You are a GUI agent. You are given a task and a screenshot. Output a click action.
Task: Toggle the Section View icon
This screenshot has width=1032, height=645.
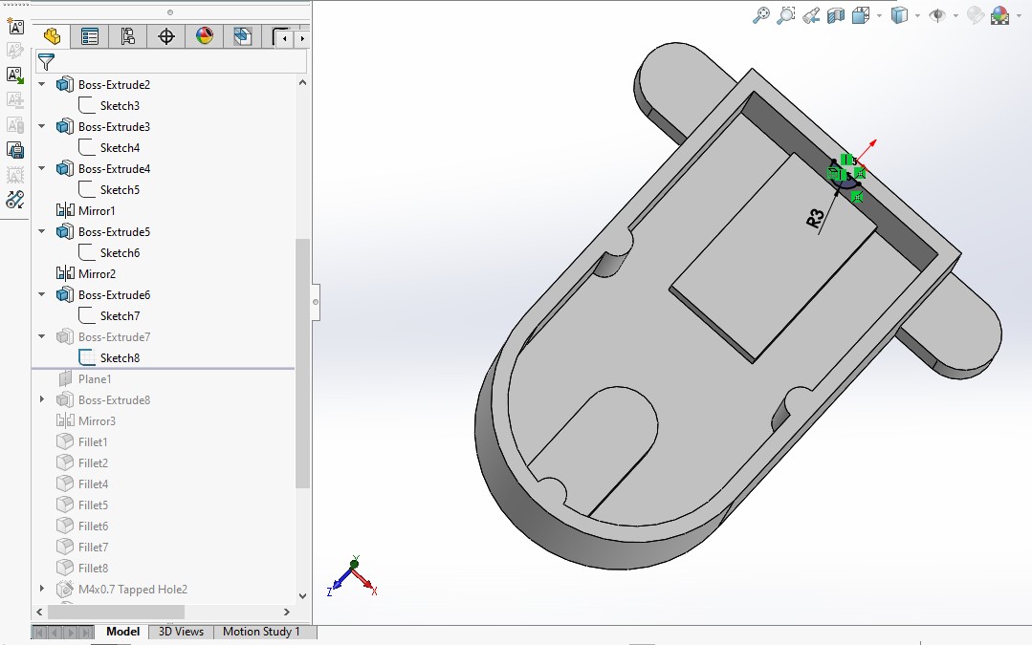point(836,15)
